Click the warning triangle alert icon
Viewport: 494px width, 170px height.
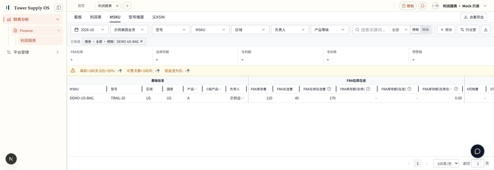tap(73, 71)
